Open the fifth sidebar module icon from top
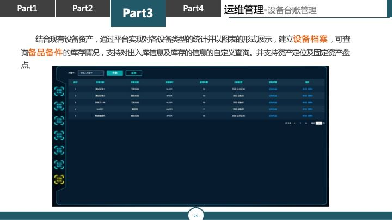This screenshot has width=392, height=220. [59, 150]
